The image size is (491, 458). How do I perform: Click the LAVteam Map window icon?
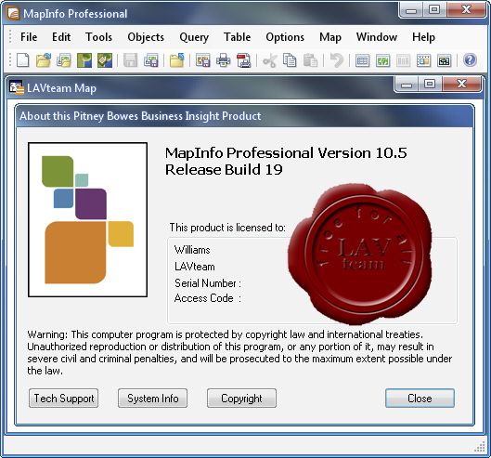[17, 87]
